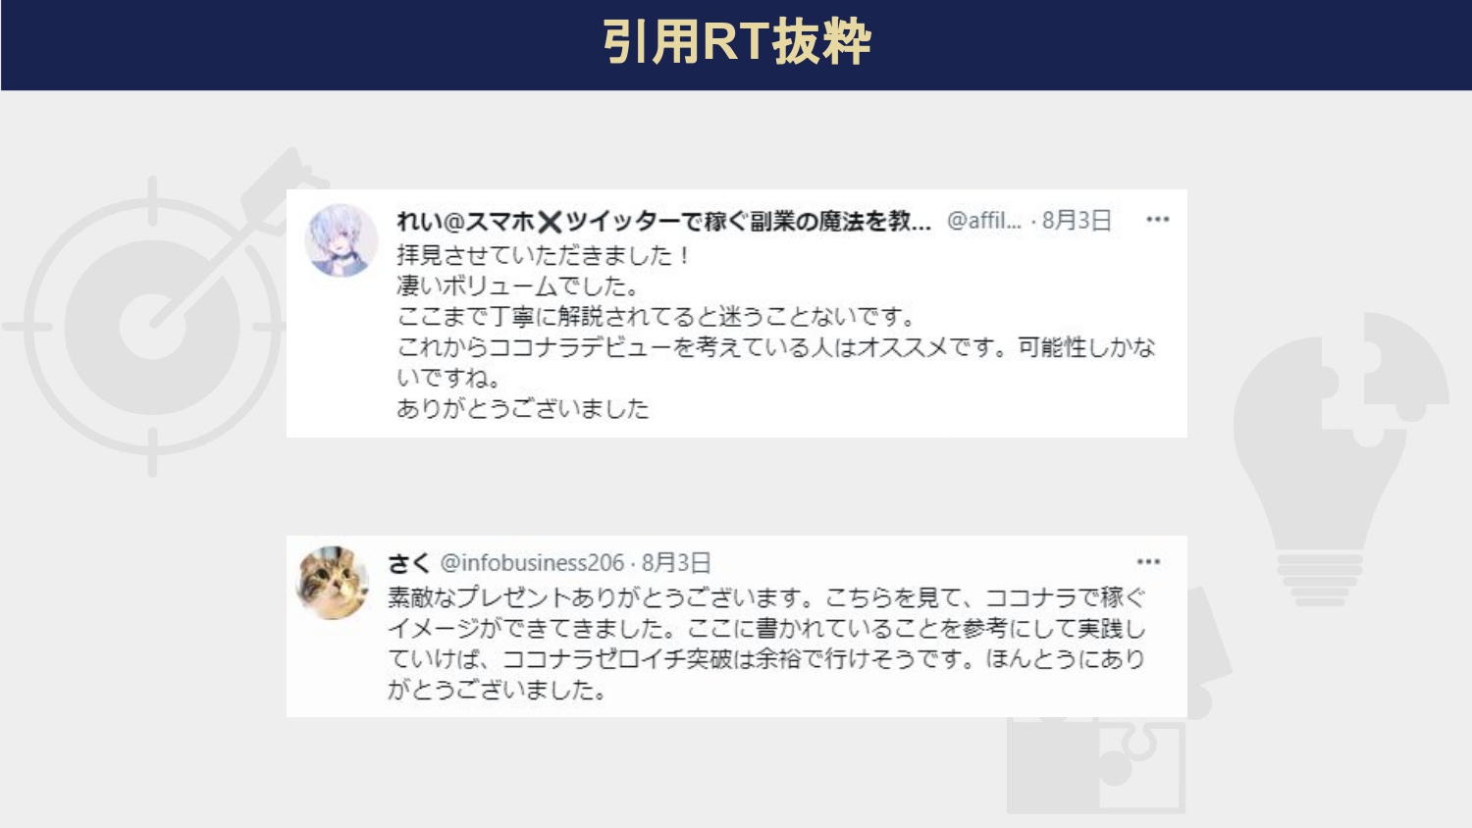Open the three-dot menu on さく's tweet
1472x828 pixels.
(x=1148, y=562)
